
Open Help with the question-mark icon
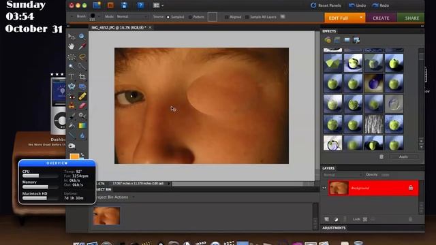click(140, 5)
